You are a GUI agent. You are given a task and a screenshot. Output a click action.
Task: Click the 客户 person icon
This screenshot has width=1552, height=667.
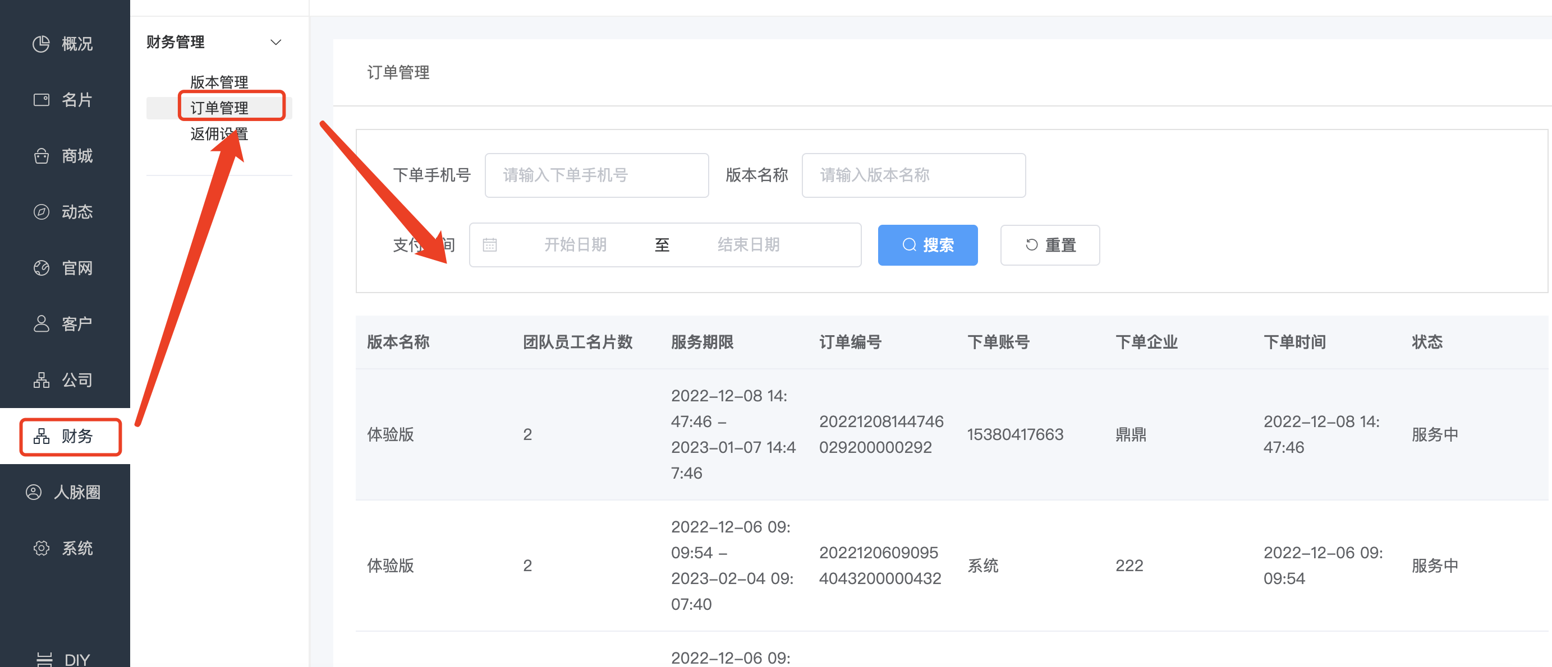41,324
